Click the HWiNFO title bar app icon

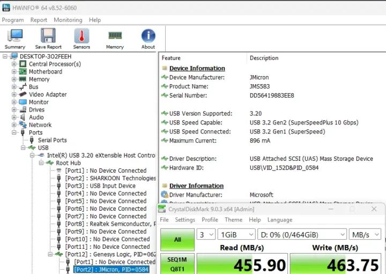pos(6,8)
